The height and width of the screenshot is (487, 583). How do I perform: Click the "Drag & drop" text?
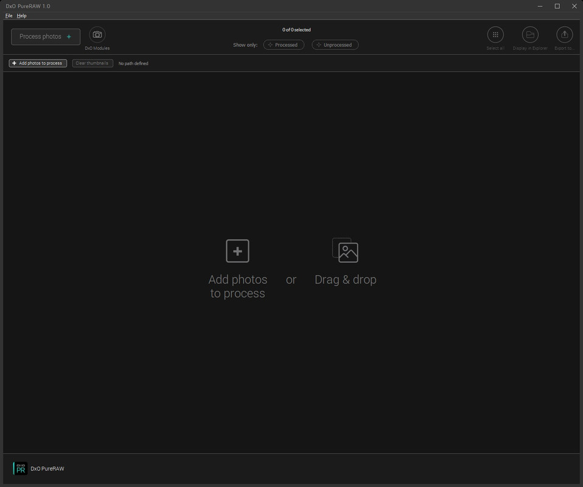[x=346, y=279]
